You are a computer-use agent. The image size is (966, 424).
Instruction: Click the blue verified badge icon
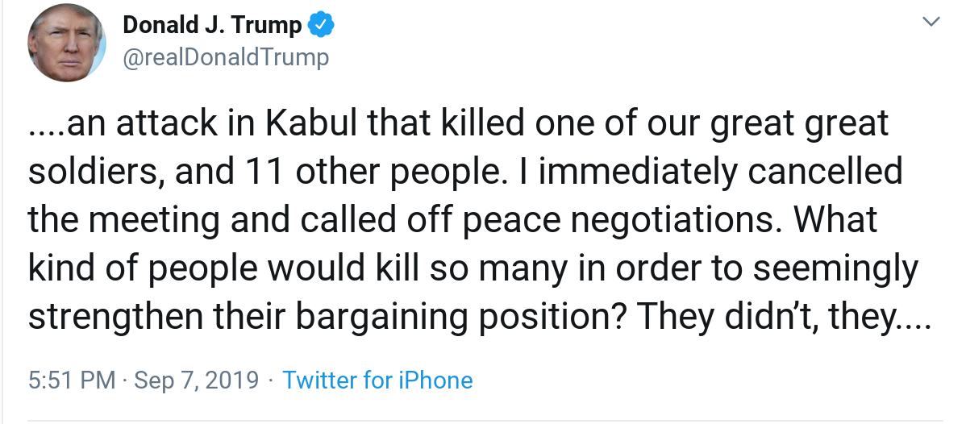[x=323, y=26]
